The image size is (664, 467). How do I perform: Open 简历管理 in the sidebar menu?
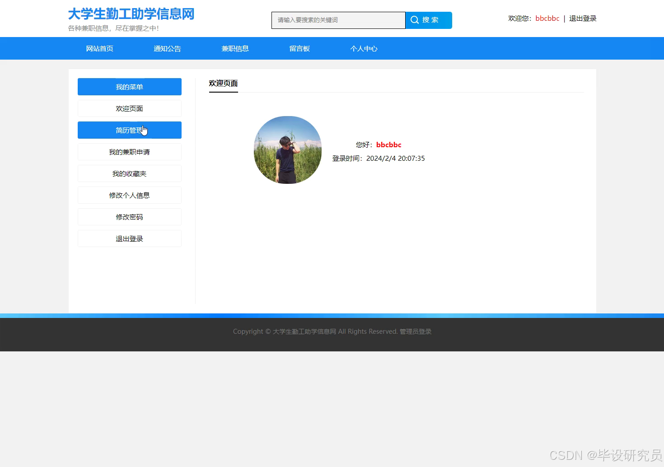(130, 130)
